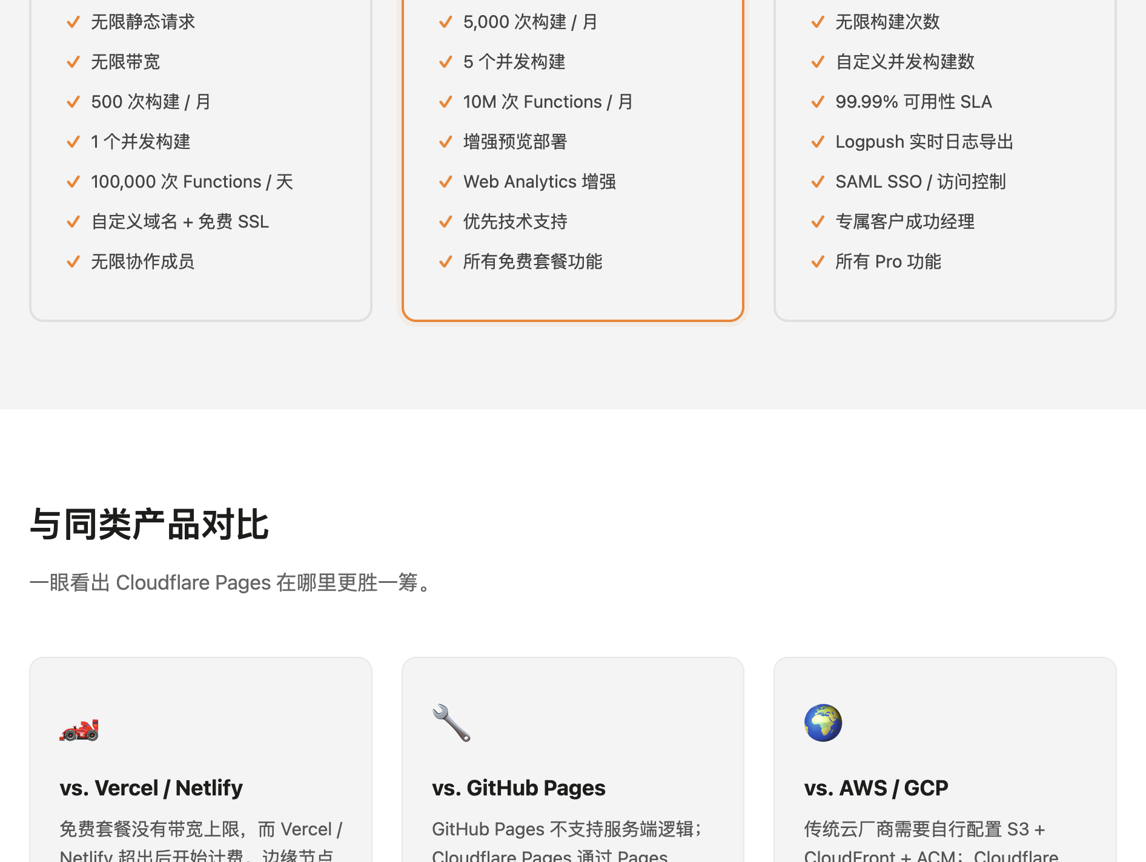Click the SAML SSO / 访问控制 text

921,182
